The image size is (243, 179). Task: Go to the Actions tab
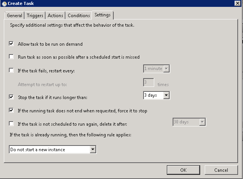click(55, 16)
